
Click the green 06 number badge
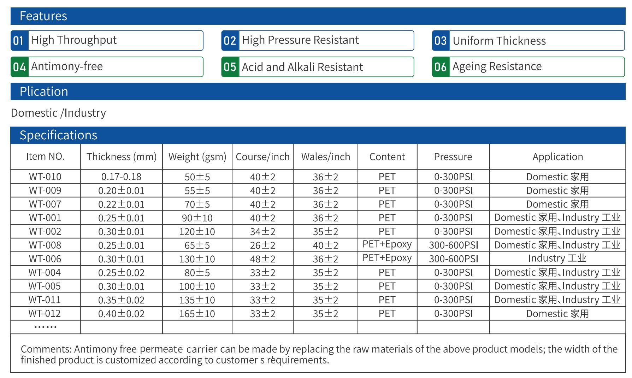[441, 67]
